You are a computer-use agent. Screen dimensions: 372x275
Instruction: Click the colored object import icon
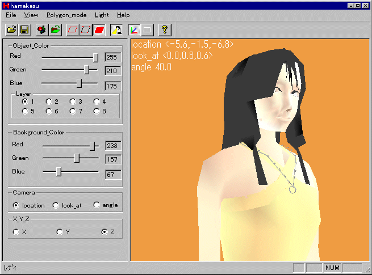pyautogui.click(x=42, y=30)
